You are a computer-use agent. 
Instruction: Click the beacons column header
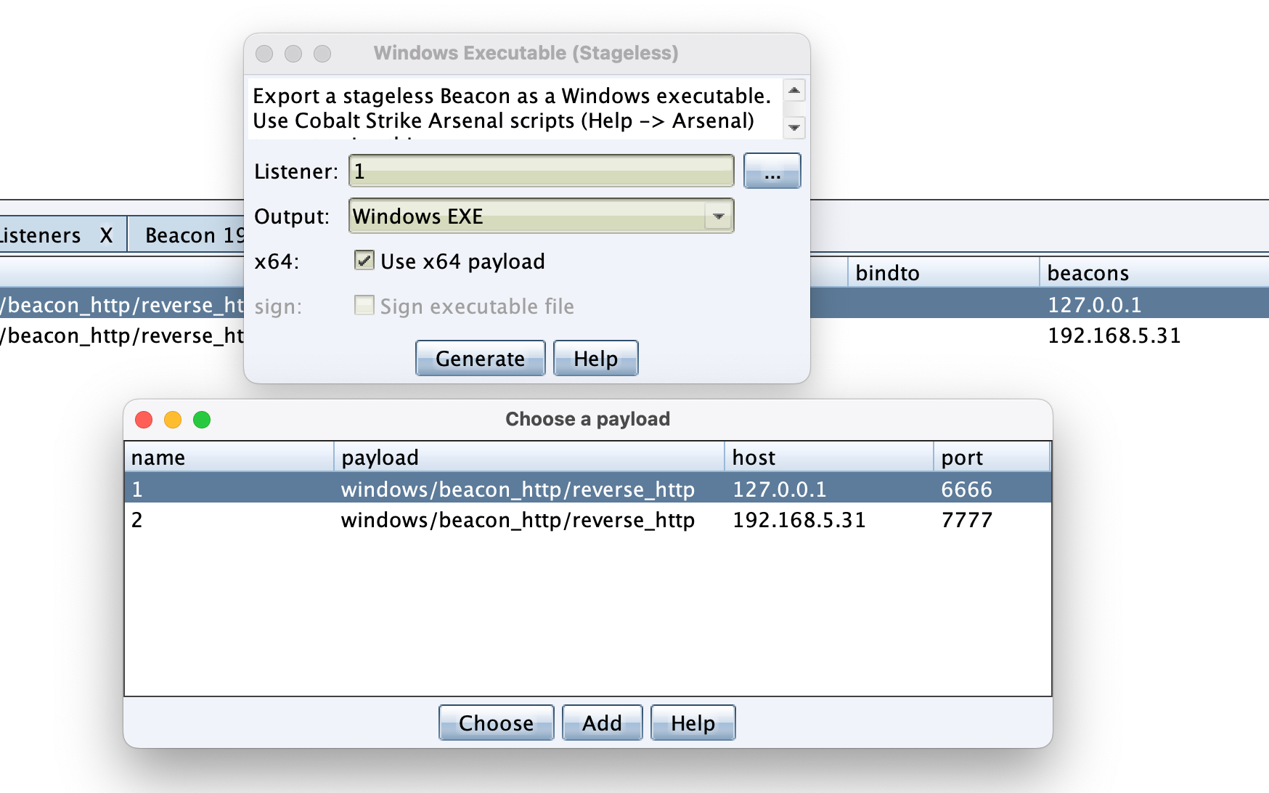(1153, 273)
